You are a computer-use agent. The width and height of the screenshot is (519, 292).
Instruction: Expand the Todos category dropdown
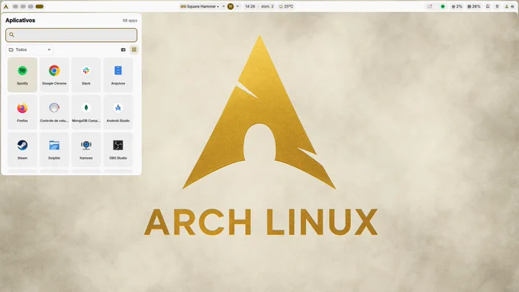[x=30, y=50]
